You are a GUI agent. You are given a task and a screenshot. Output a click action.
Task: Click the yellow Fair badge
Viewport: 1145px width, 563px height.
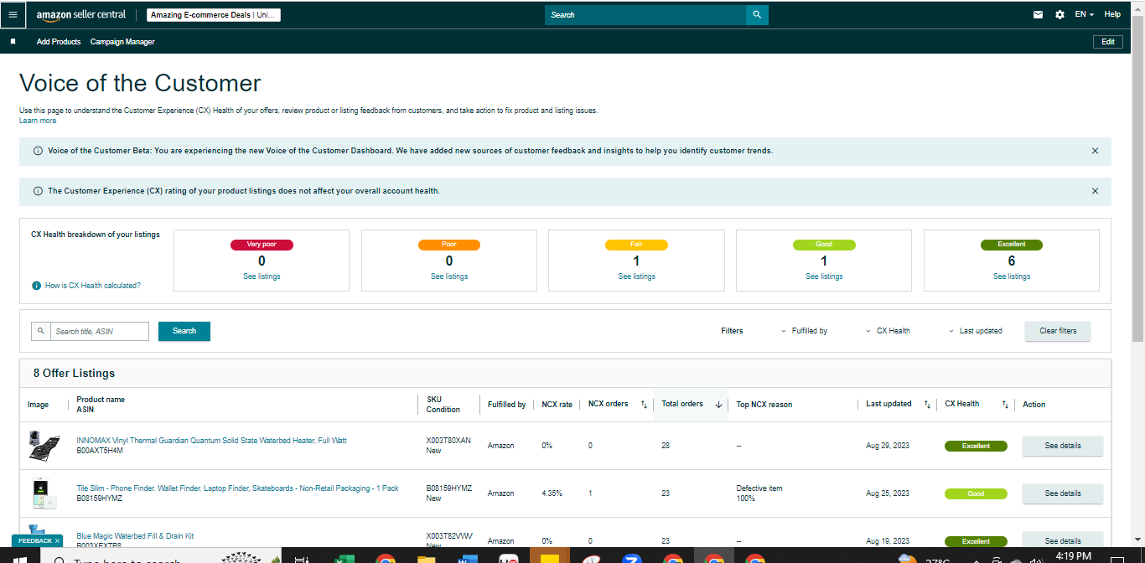coord(637,245)
